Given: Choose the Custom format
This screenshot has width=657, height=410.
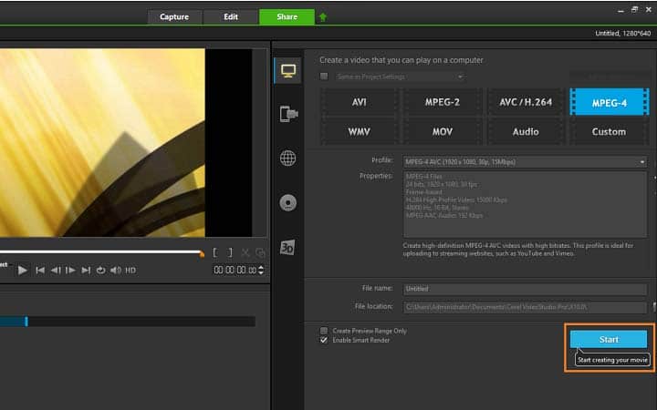Looking at the screenshot, I should 609,132.
